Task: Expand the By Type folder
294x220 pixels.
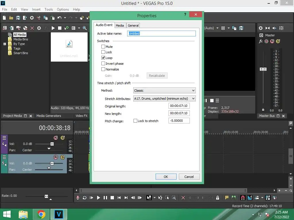Action: click(5, 44)
